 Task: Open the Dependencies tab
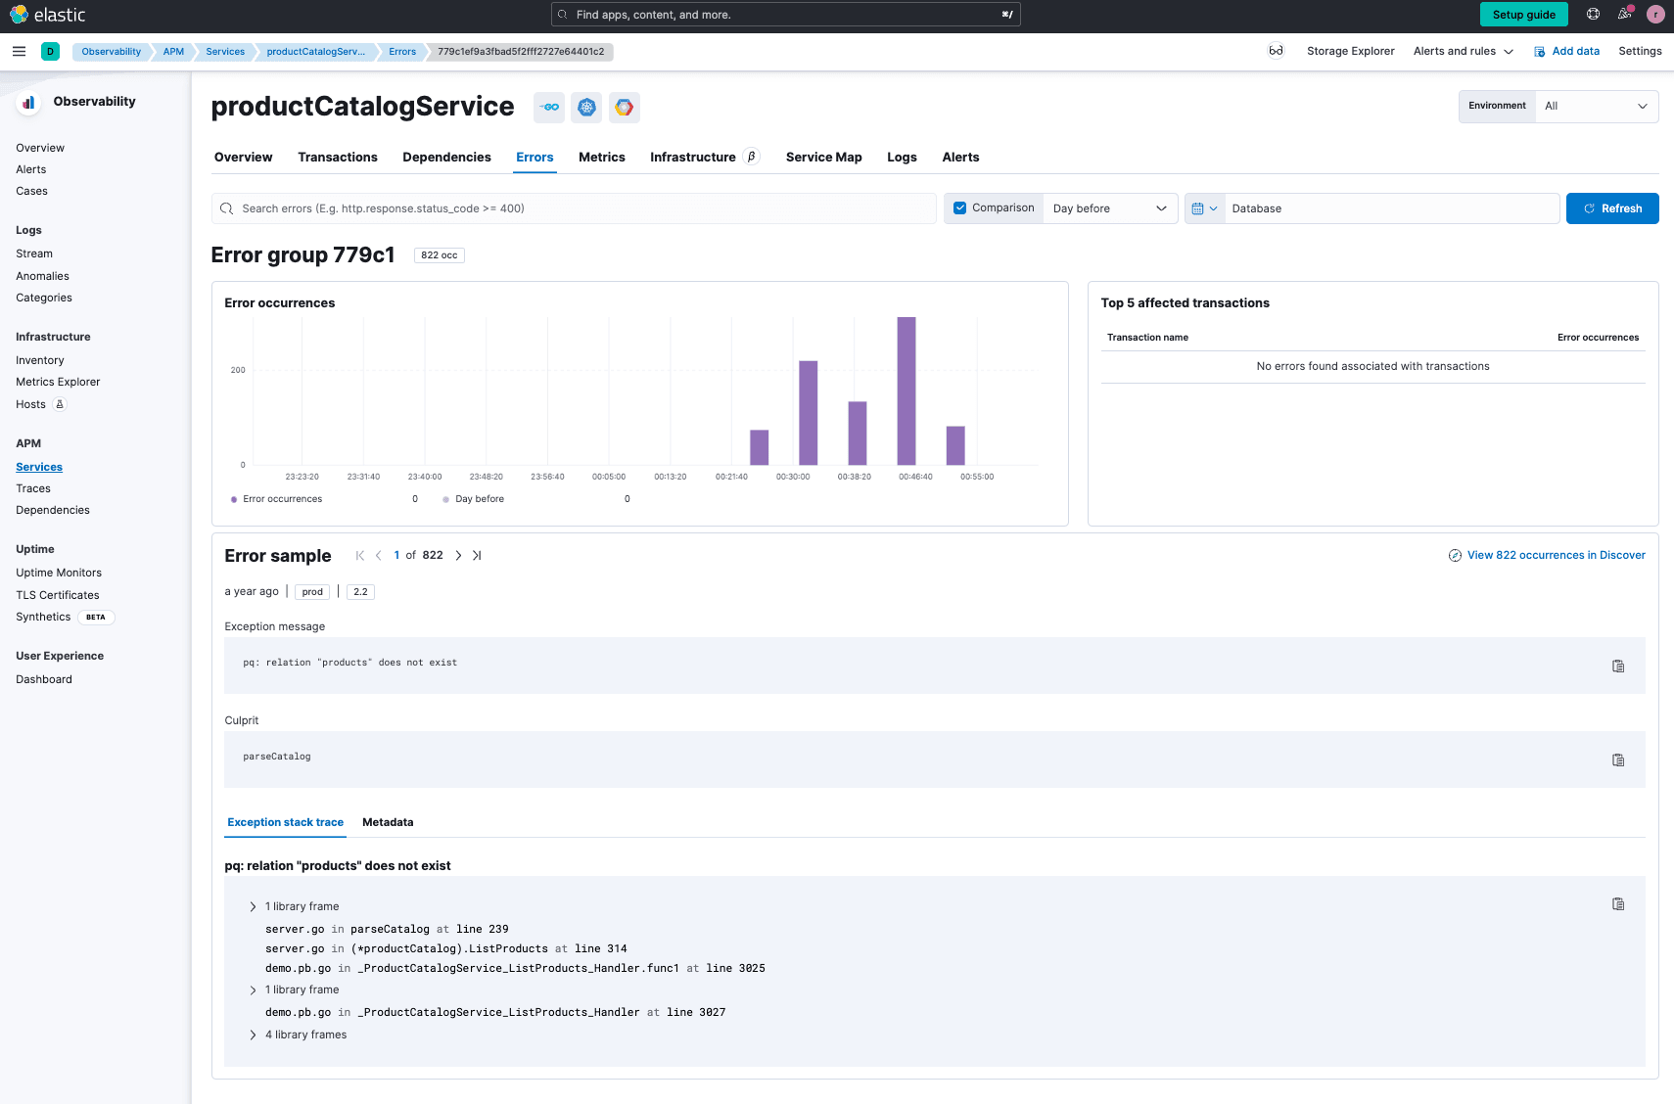click(x=446, y=157)
